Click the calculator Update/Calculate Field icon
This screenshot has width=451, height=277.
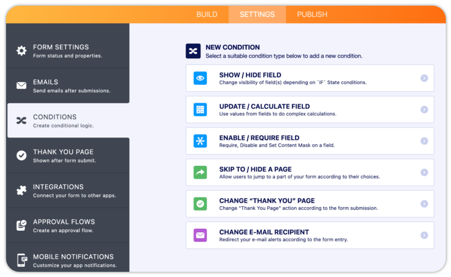tap(200, 109)
